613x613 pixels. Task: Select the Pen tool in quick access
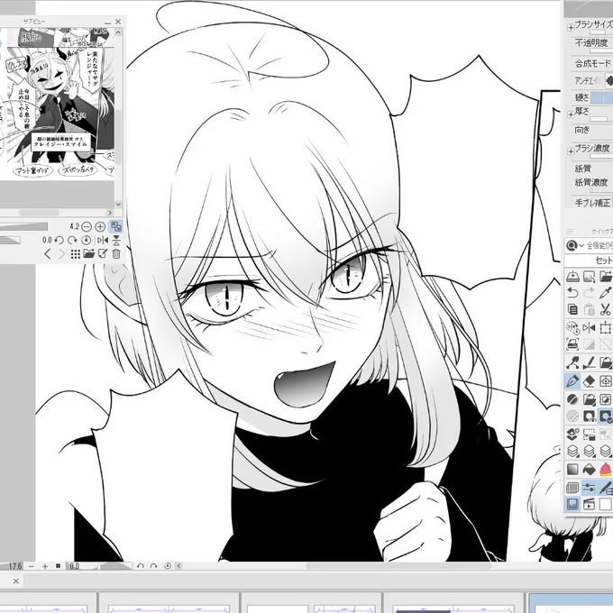572,380
